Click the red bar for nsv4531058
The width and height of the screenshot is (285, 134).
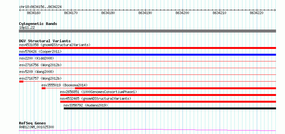(147, 48)
